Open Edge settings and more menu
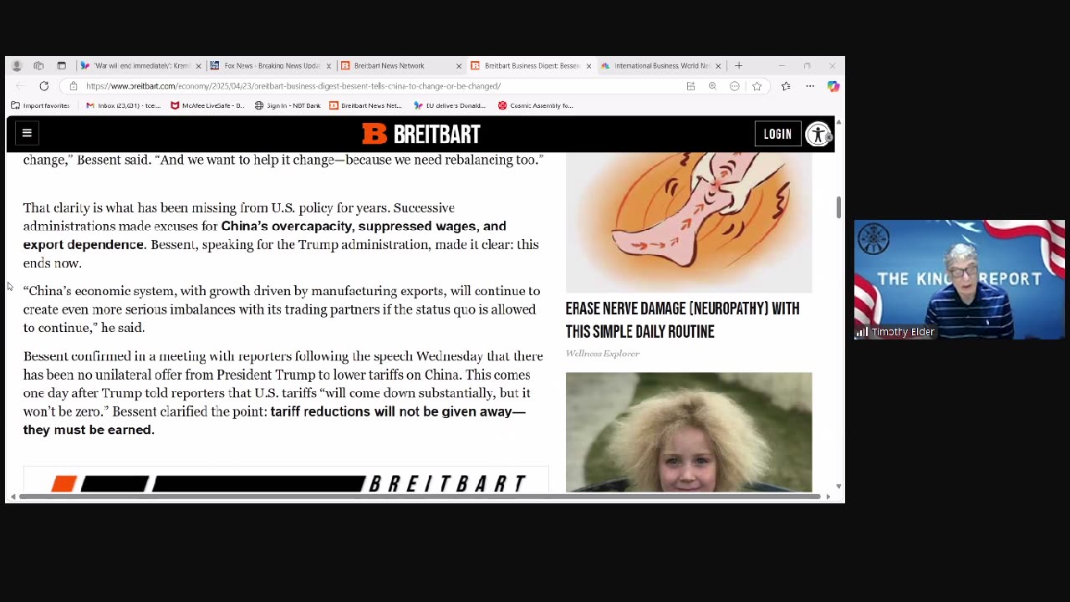 810,86
